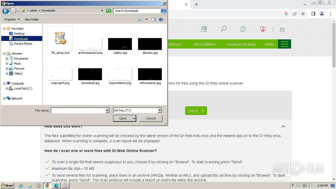Select Downloads in Favorites

[21, 39]
